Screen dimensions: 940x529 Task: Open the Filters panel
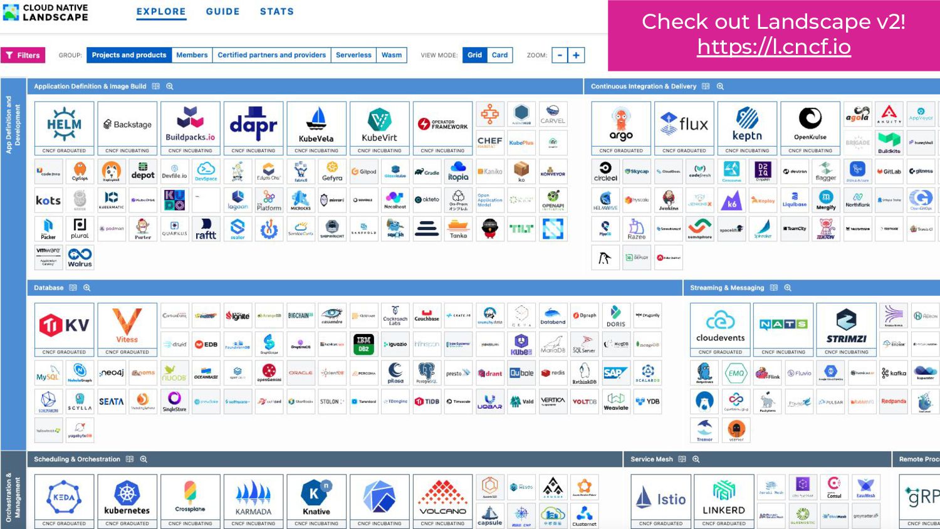(23, 55)
